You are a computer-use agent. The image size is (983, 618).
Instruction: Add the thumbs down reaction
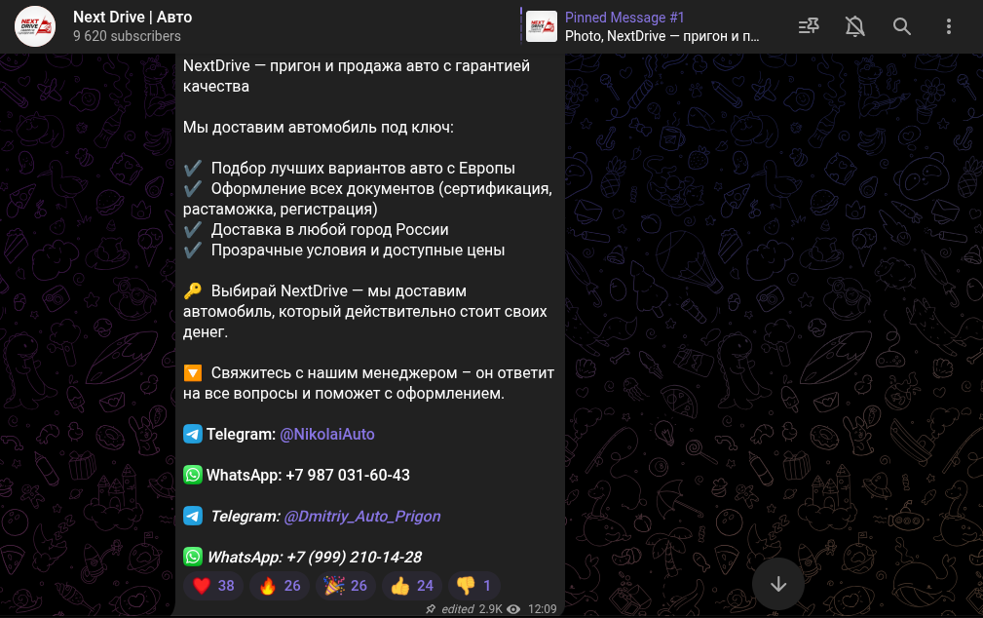click(473, 586)
